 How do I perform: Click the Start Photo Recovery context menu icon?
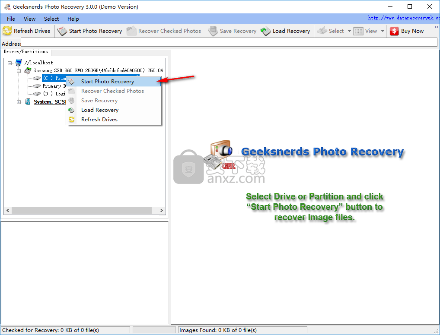tap(72, 82)
